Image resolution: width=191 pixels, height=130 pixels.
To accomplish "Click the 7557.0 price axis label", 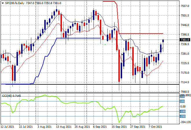I will 185,6.
